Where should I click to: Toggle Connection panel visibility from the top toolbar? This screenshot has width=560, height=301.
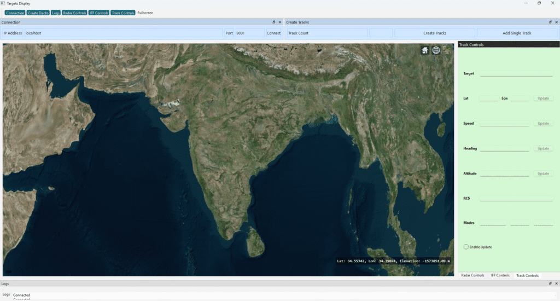[x=15, y=13]
